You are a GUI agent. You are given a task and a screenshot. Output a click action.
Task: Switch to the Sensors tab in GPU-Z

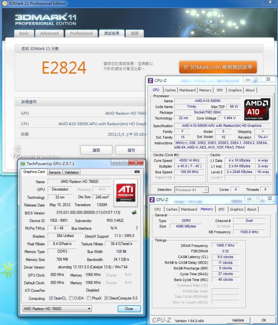pos(55,172)
